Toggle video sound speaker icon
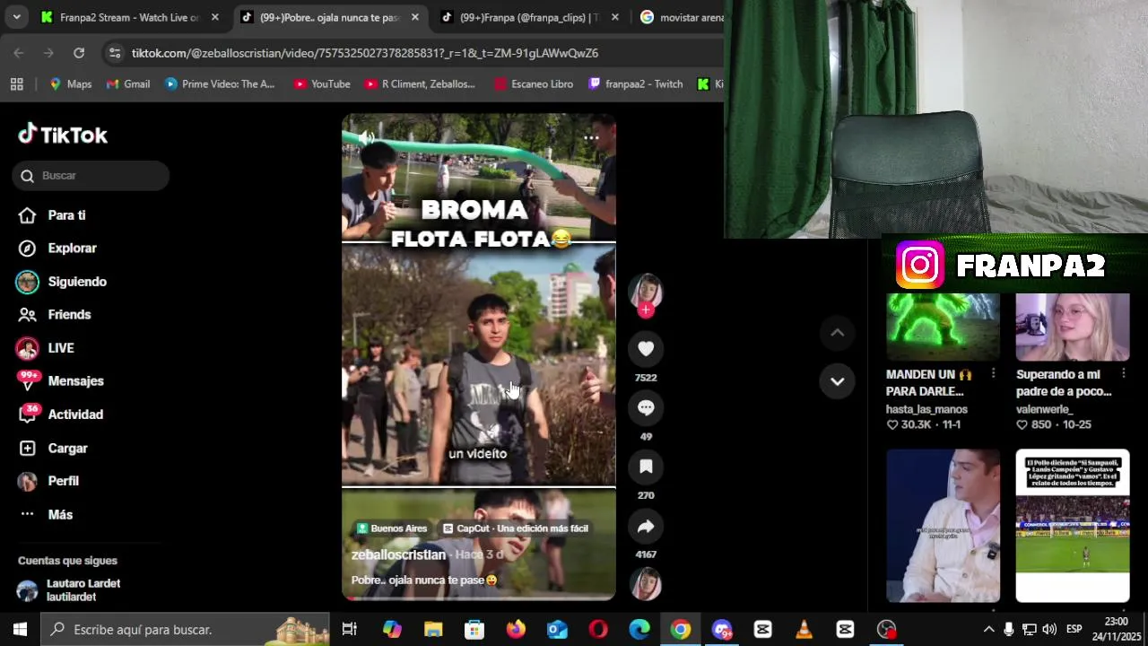This screenshot has width=1148, height=646. 366,137
